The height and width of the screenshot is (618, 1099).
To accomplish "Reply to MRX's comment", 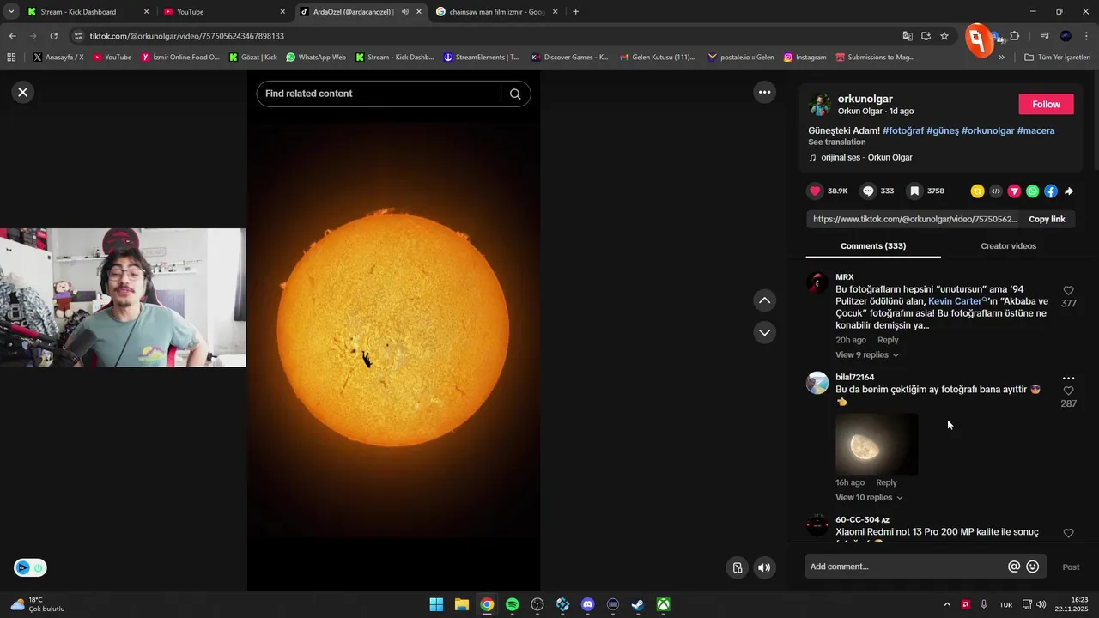I will (x=888, y=341).
